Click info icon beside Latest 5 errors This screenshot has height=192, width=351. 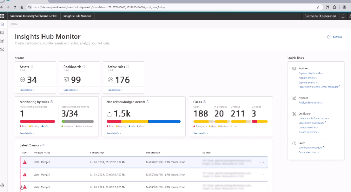[44, 145]
